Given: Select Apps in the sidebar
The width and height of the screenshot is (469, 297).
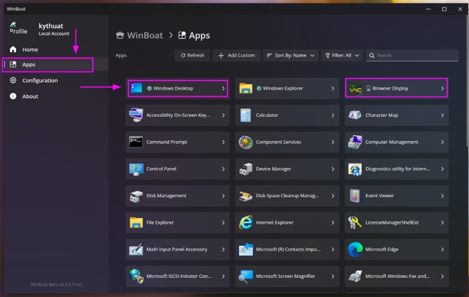Looking at the screenshot, I should (x=55, y=65).
